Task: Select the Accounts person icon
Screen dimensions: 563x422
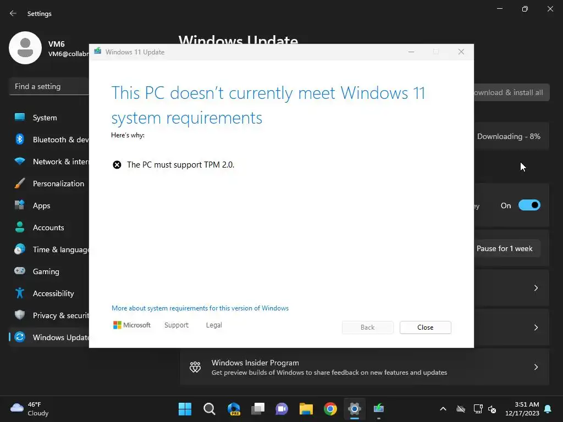Action: click(20, 227)
